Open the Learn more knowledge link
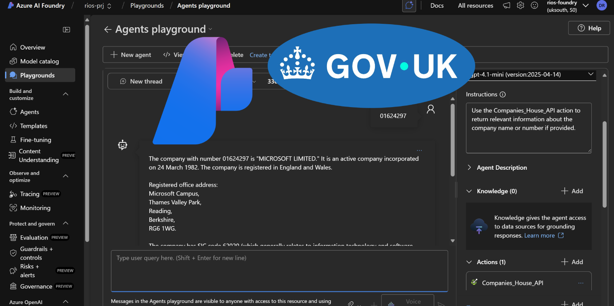 tap(544, 235)
